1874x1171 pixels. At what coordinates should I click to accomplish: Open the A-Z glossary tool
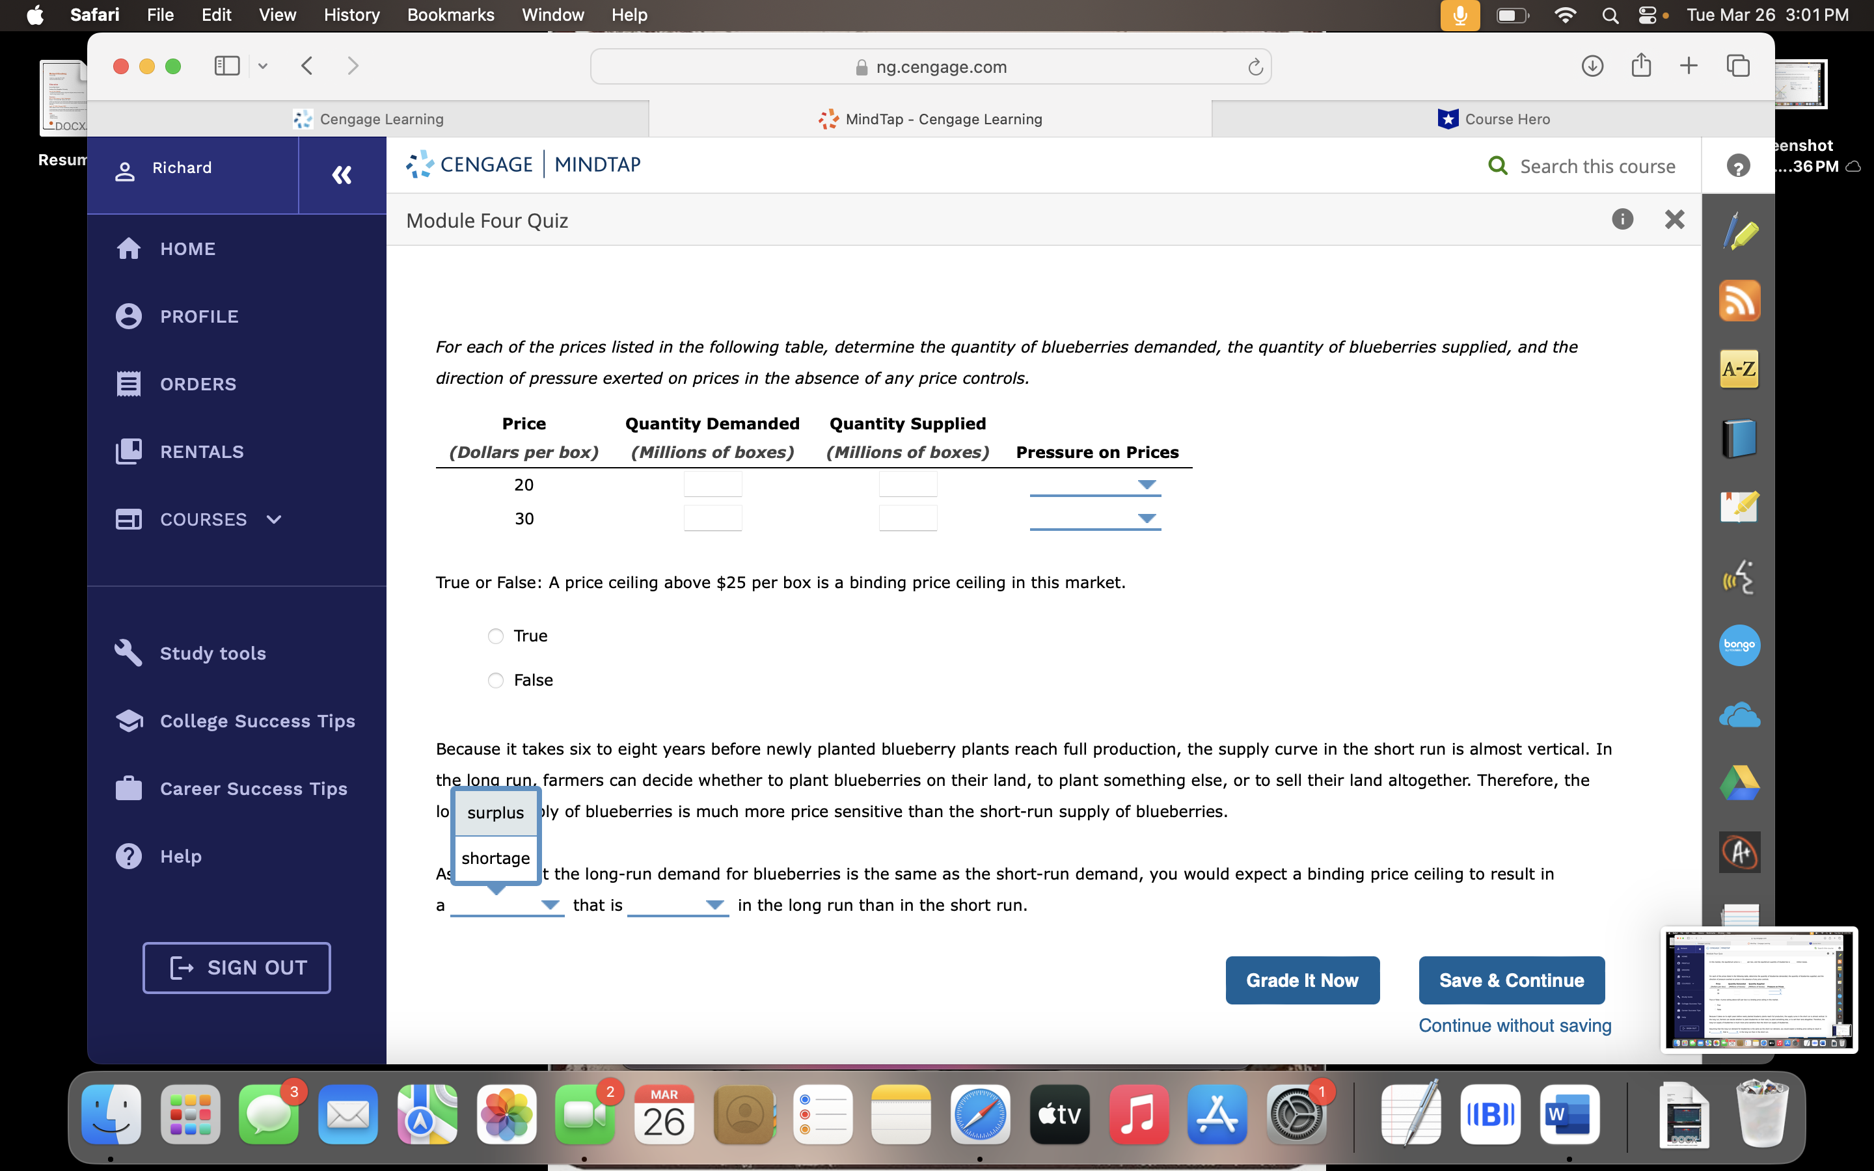click(x=1739, y=370)
